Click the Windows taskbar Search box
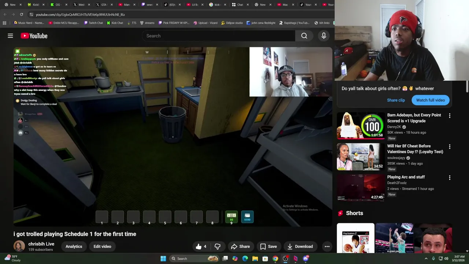The width and height of the screenshot is (469, 264). pos(195,258)
